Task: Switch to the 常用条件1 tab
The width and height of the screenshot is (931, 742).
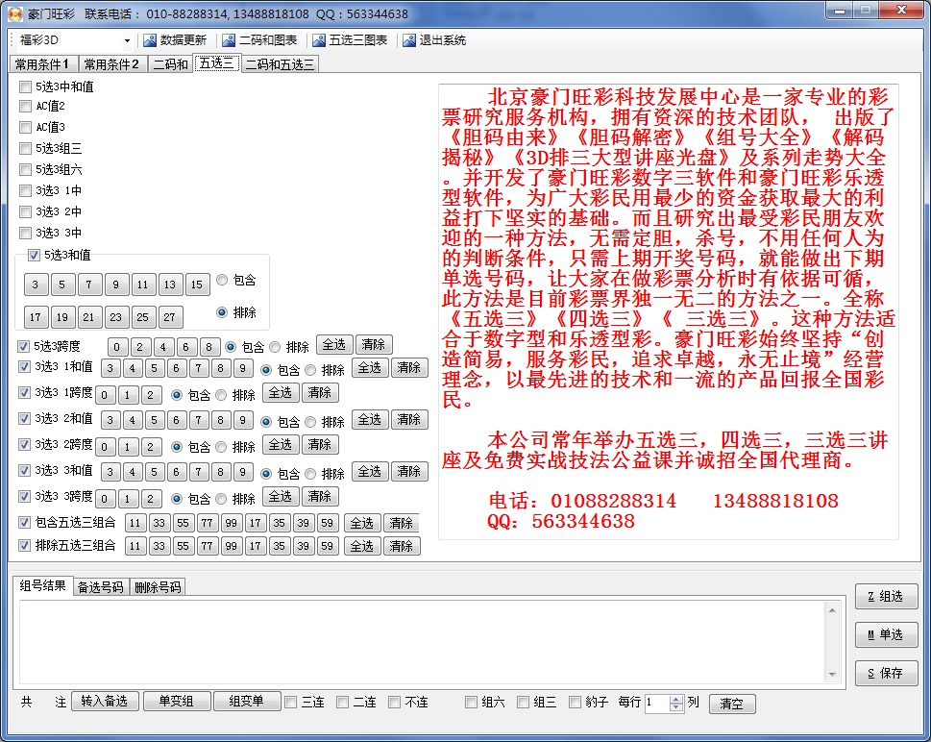Action: (42, 64)
